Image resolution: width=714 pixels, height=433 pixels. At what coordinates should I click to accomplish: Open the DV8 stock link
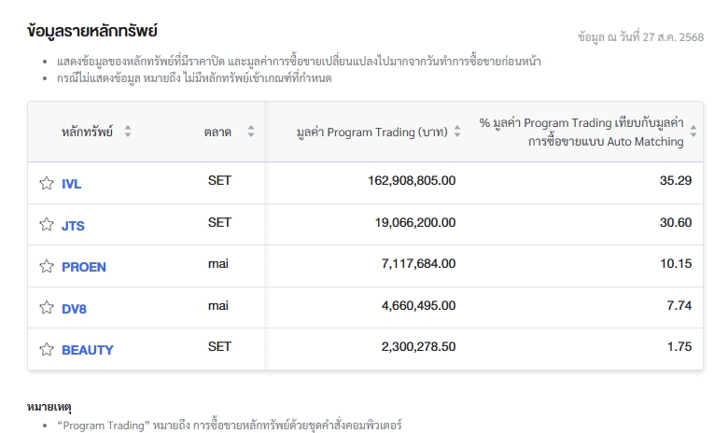tap(74, 309)
